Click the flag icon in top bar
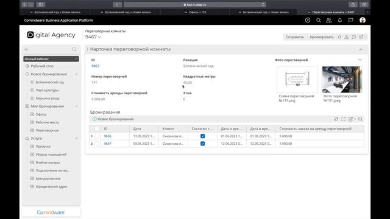The width and height of the screenshot is (390, 219). [x=351, y=20]
